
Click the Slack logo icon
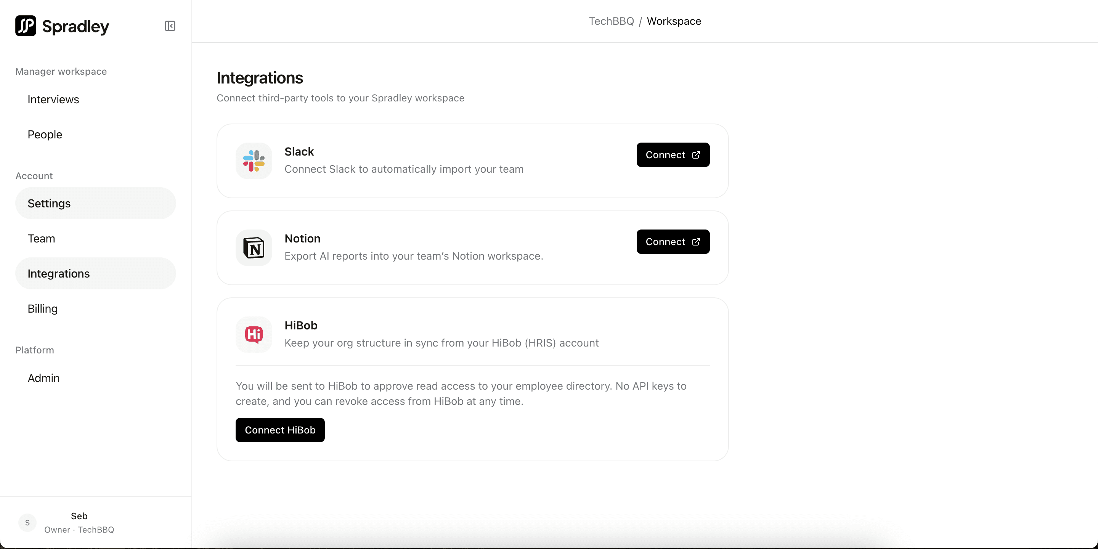pyautogui.click(x=254, y=161)
